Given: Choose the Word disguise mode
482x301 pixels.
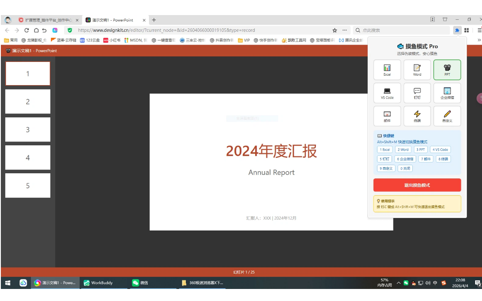Looking at the screenshot, I should [x=417, y=70].
